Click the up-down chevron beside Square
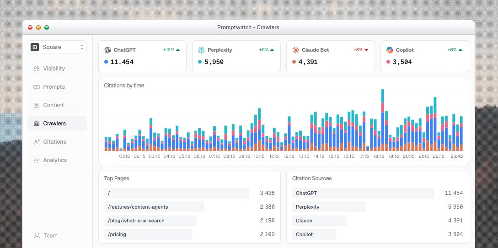498x248 pixels. [x=81, y=47]
